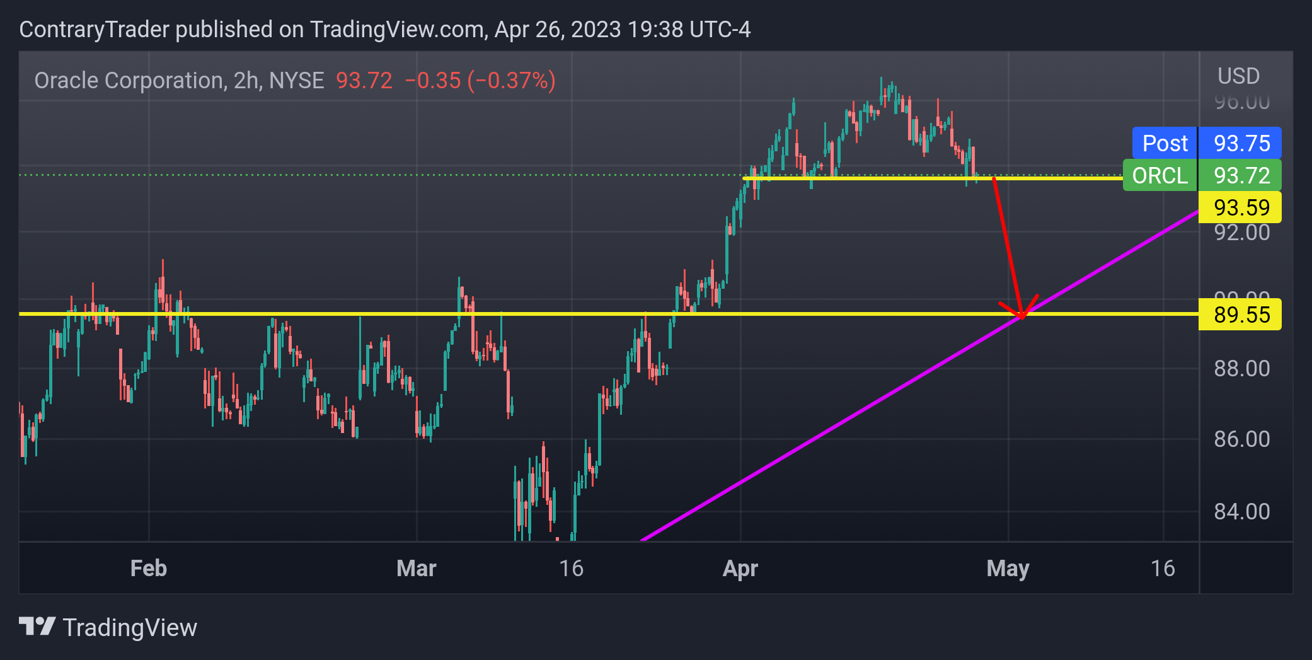The image size is (1312, 660).
Task: Click the ORCL 93.72 price value
Action: [x=1241, y=175]
